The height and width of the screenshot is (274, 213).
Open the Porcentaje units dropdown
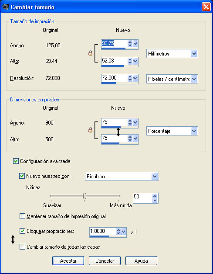[172, 131]
